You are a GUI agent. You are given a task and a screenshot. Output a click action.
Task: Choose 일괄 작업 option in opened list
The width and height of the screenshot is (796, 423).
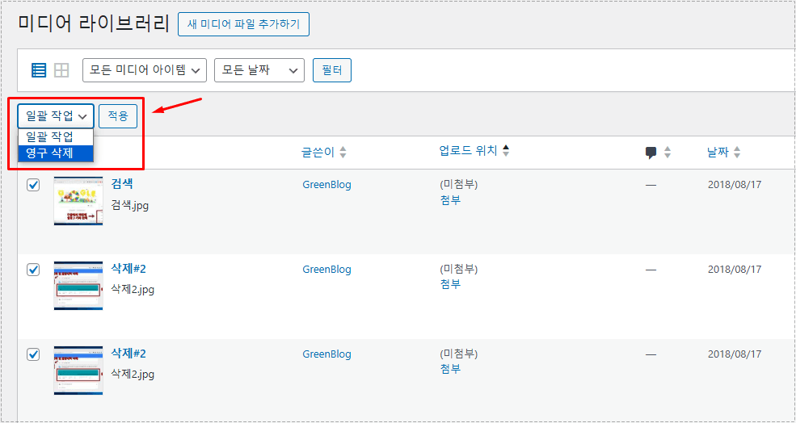pyautogui.click(x=56, y=137)
